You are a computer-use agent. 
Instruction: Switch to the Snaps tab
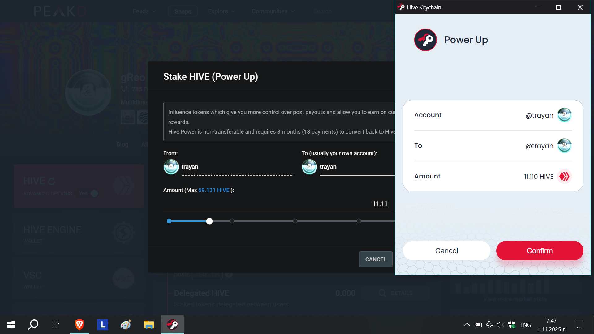click(x=183, y=11)
